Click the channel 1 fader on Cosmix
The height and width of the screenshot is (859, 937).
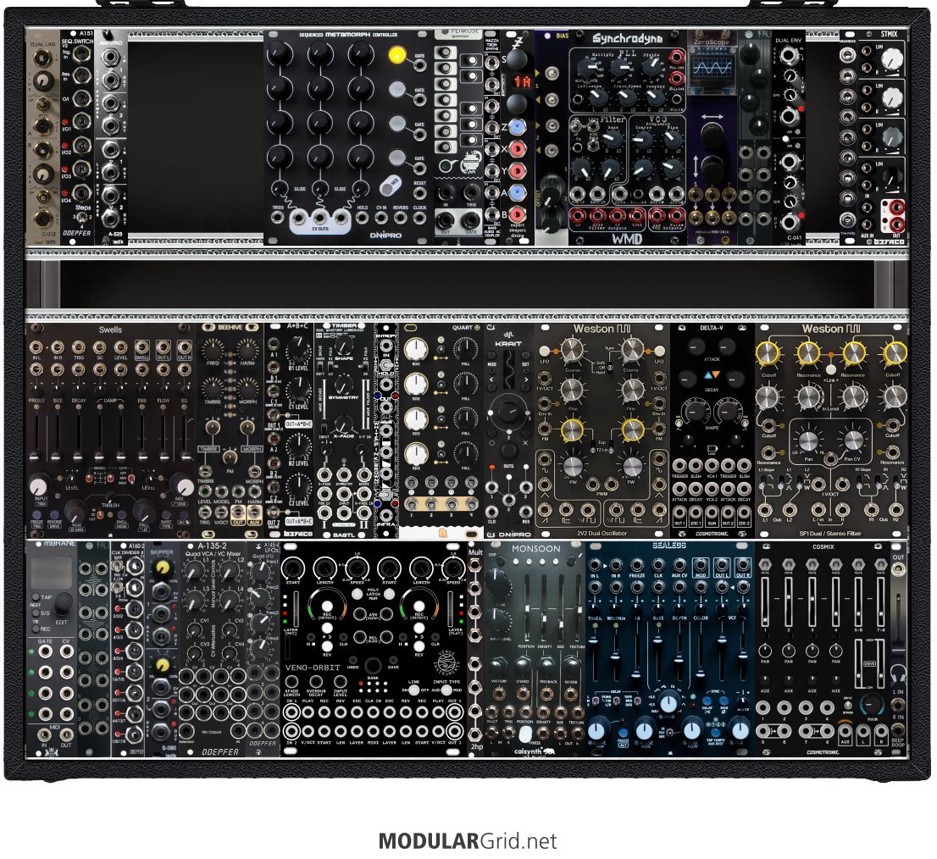click(x=766, y=601)
